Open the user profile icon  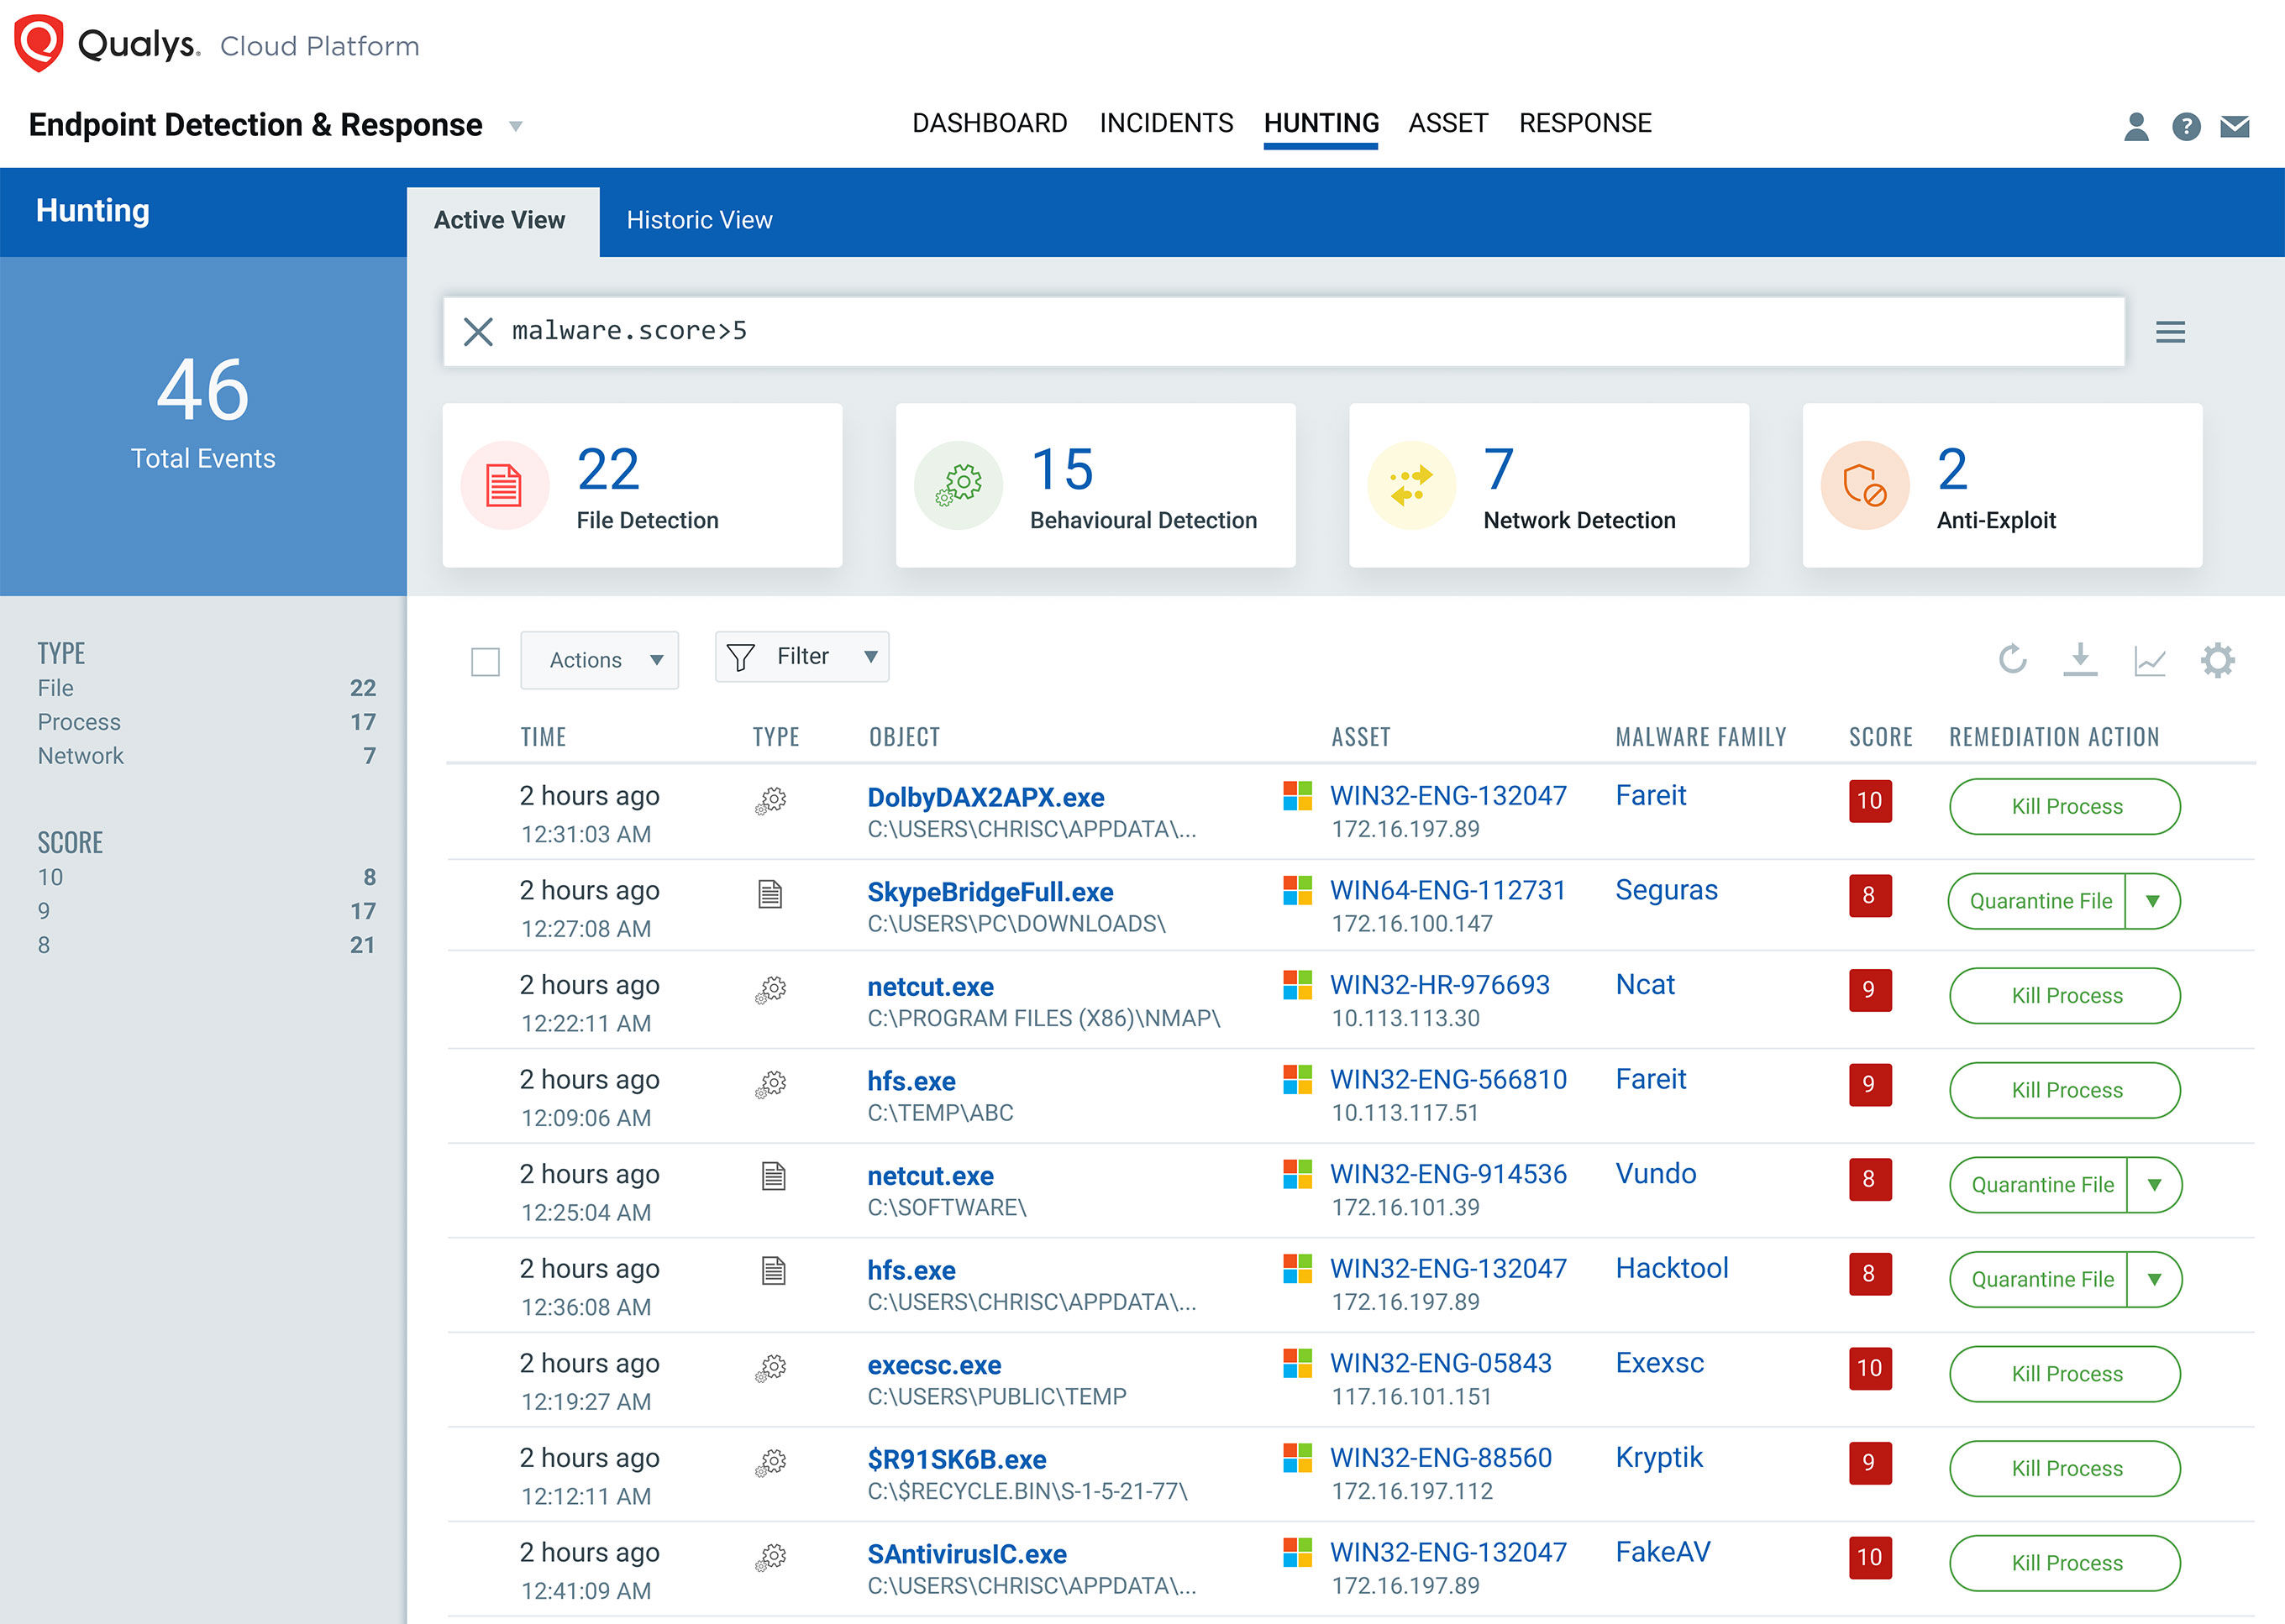point(2136,127)
